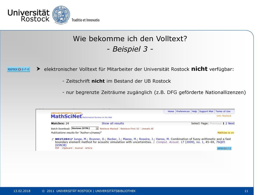261x195 pixels.
Task: Click the Show all results link
Action: pyautogui.click(x=113, y=123)
